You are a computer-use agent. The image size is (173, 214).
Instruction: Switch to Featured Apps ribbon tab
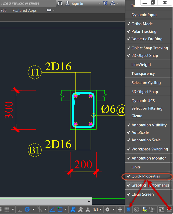point(25,11)
